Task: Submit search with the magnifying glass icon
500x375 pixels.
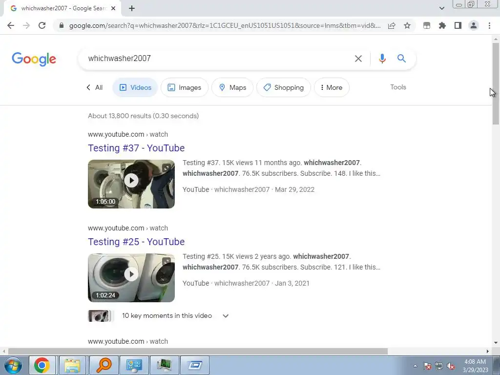Action: (401, 59)
